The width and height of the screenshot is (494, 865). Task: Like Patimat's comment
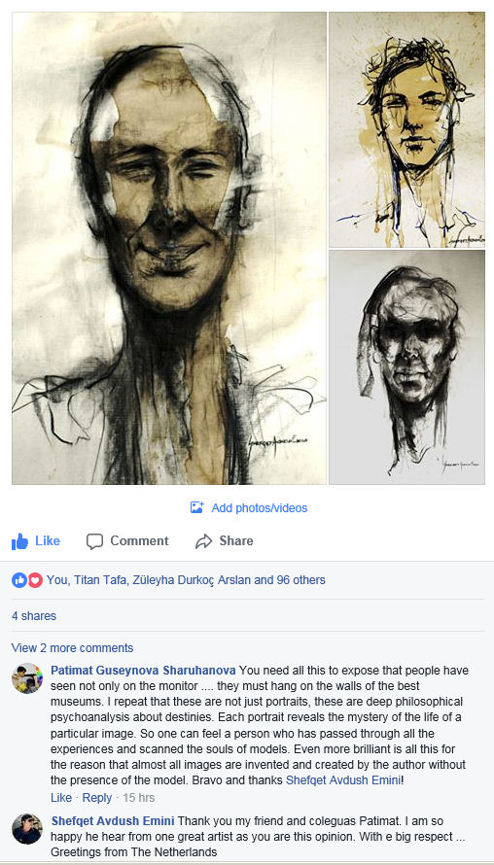click(x=61, y=798)
